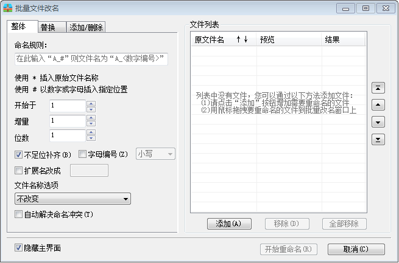Click the move-to-top arrow button

(x=378, y=87)
